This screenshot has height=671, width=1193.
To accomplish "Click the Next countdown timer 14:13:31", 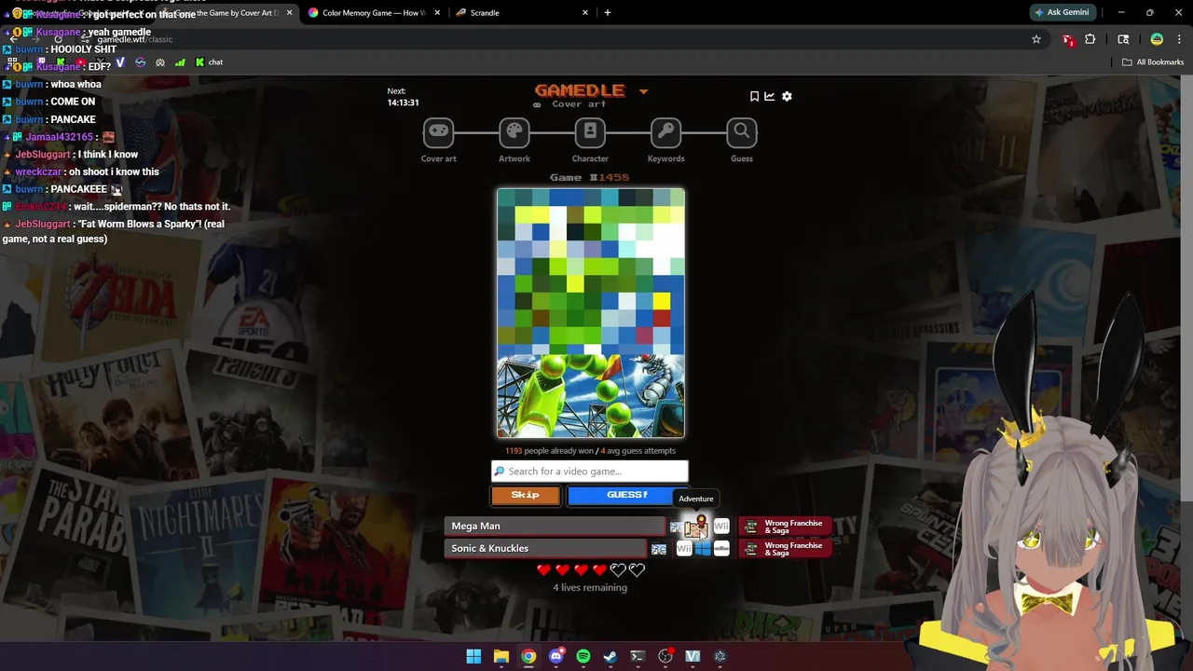I will pyautogui.click(x=403, y=103).
